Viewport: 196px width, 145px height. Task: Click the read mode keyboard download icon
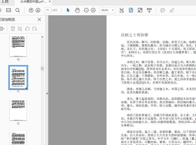pyautogui.click(x=149, y=10)
